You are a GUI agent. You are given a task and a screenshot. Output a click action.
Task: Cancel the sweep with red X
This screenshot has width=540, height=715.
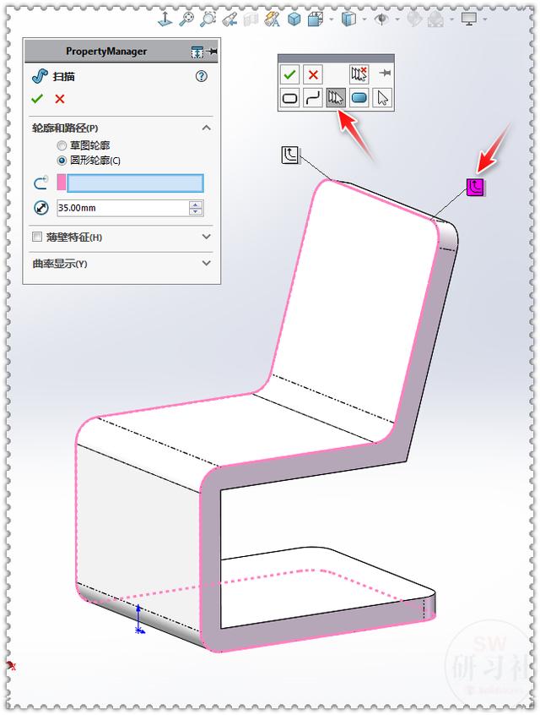(60, 99)
